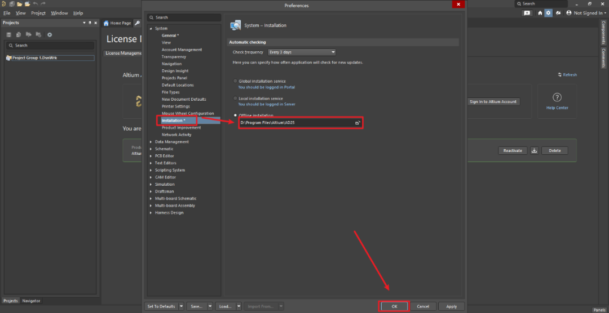The width and height of the screenshot is (609, 313).
Task: Click the System – Installation header icon
Action: pos(235,25)
